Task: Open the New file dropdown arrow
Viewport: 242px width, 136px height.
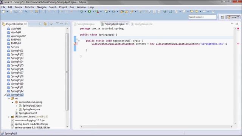Action: [7, 11]
